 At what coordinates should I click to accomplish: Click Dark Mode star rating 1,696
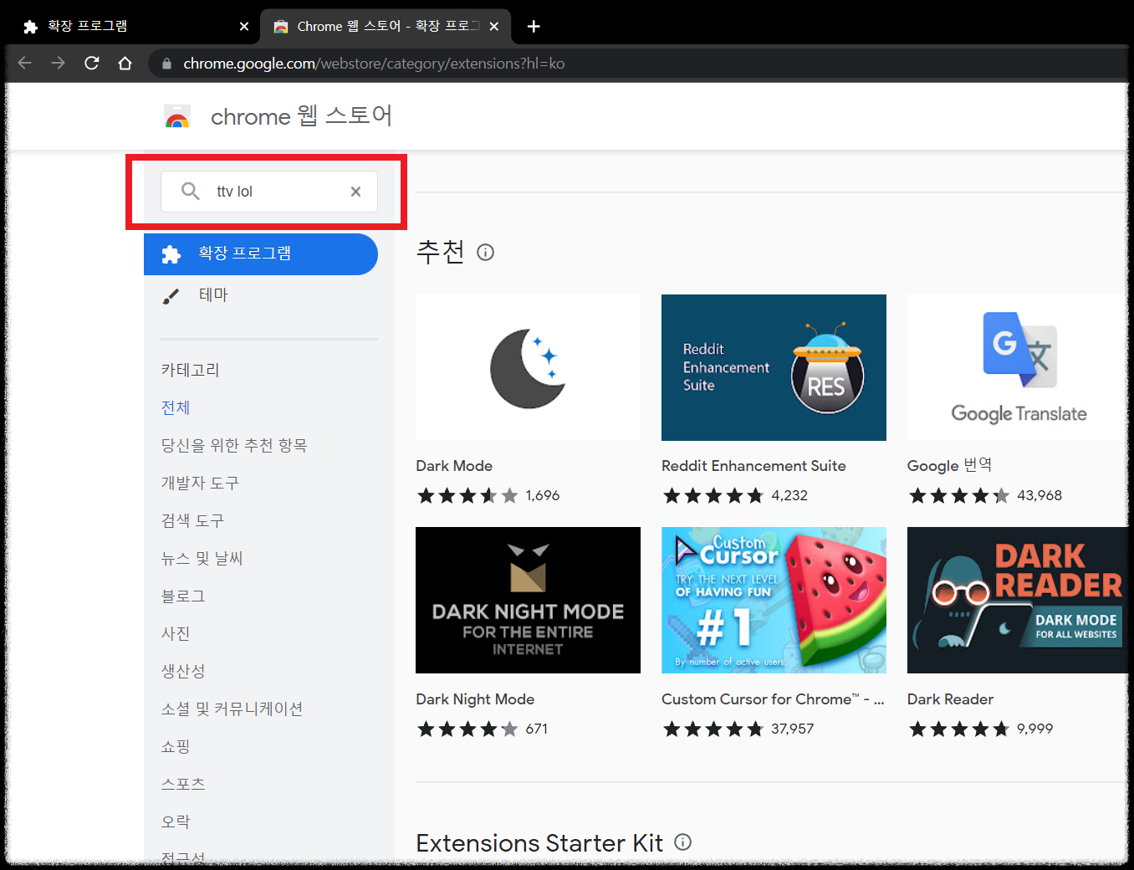(x=488, y=495)
